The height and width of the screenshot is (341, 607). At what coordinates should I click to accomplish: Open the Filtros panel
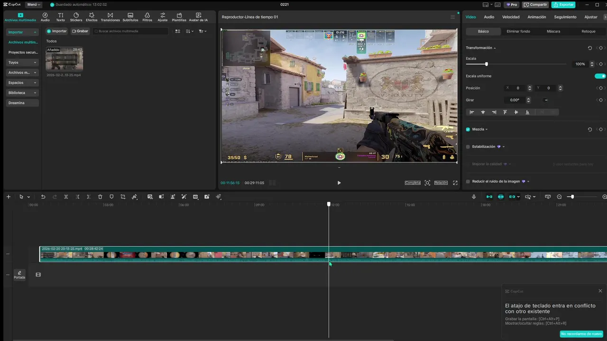pos(147,17)
